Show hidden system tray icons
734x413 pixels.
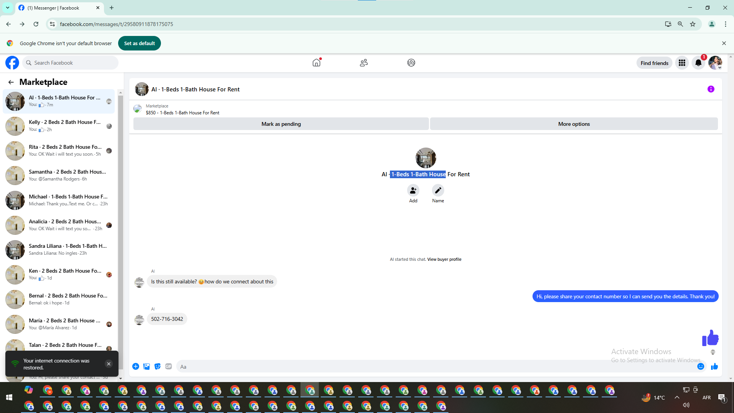click(677, 398)
